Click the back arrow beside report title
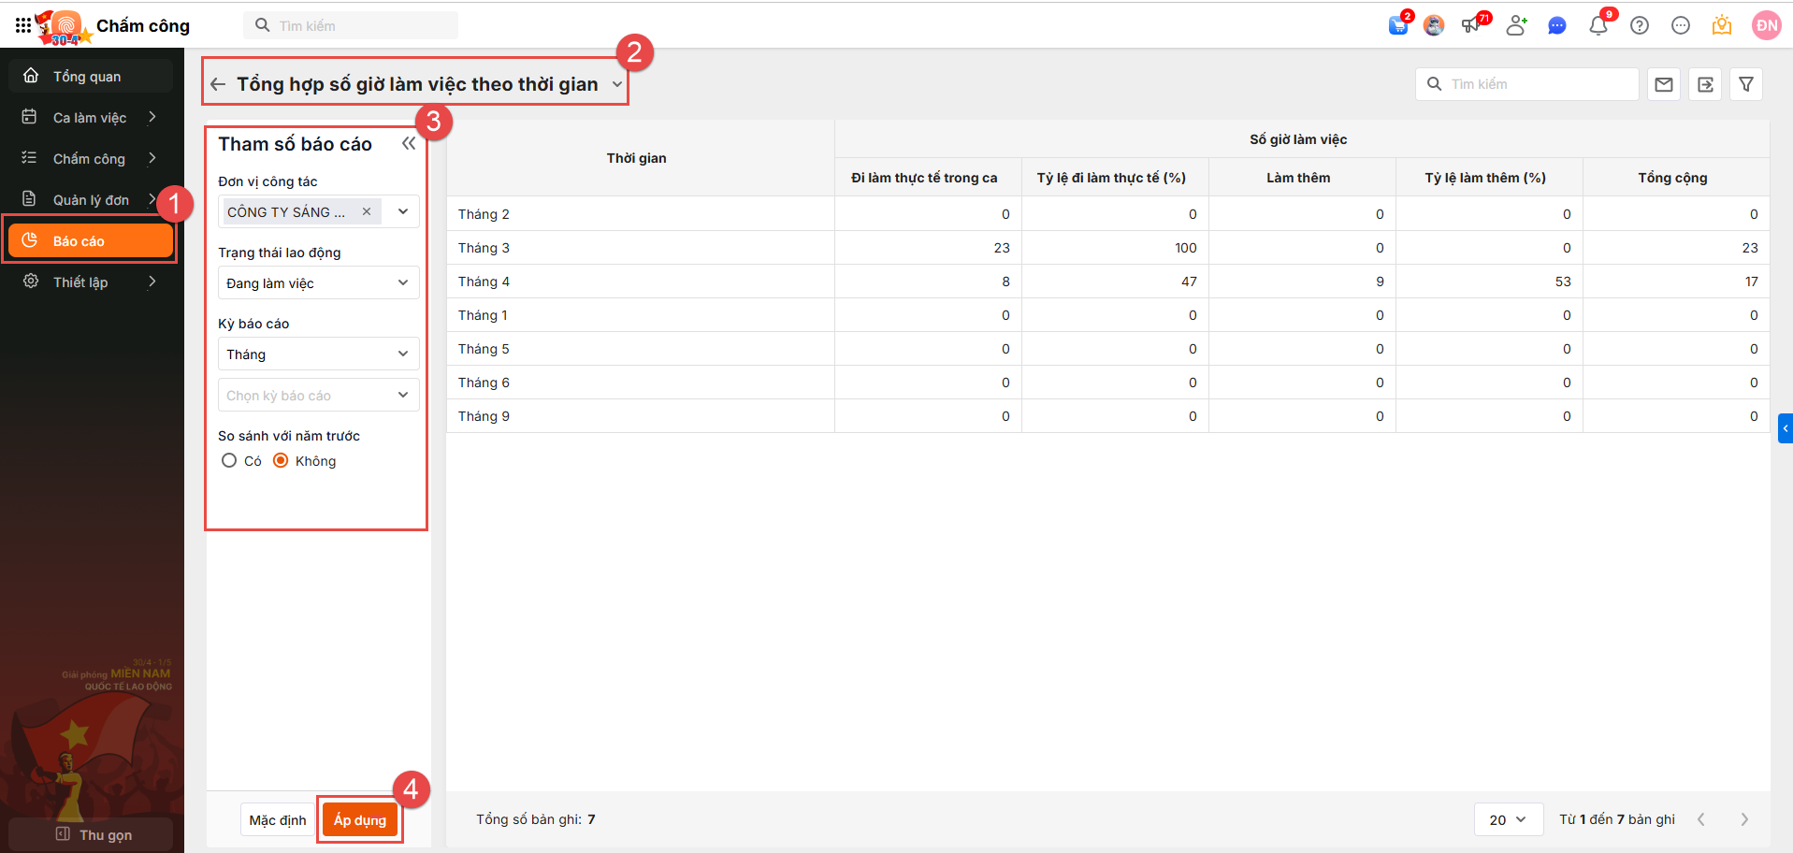1793x853 pixels. point(218,84)
